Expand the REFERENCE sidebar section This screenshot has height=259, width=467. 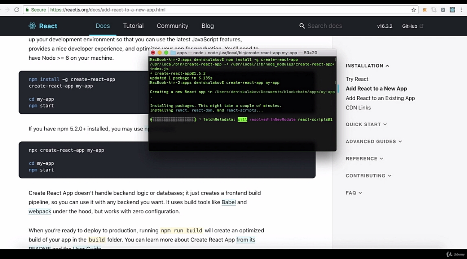(365, 159)
